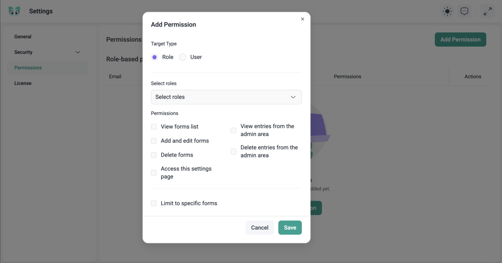Open the License sidebar item
The width and height of the screenshot is (502, 263).
[23, 83]
